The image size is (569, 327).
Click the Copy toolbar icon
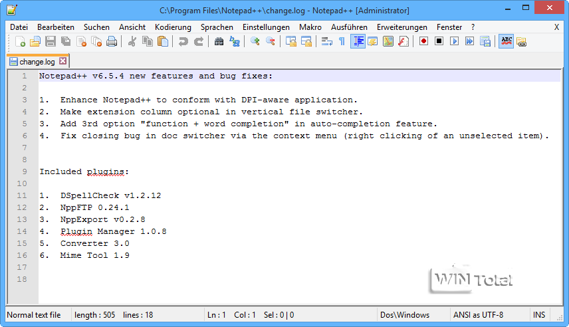[148, 41]
